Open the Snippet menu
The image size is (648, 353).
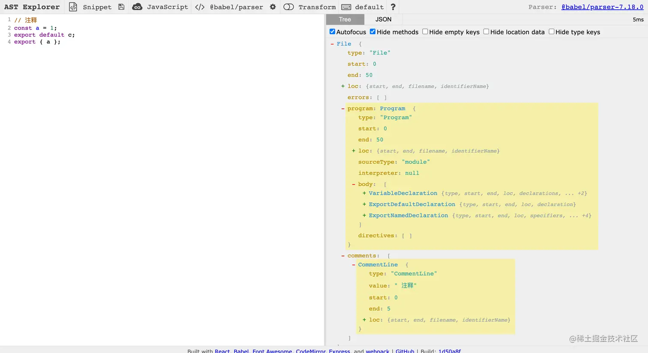point(97,7)
